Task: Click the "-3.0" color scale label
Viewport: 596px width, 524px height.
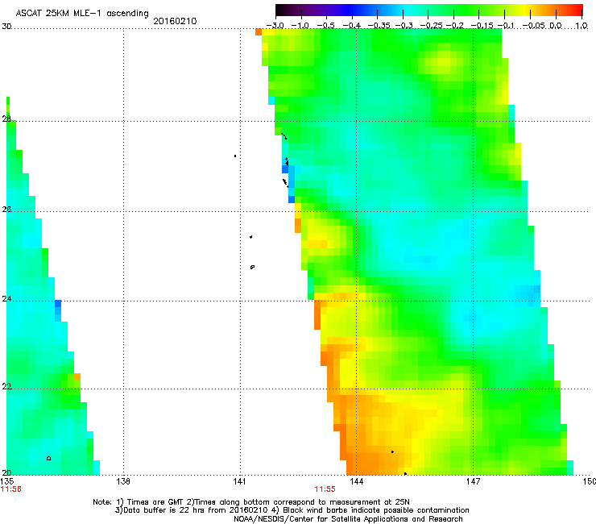Action: click(x=275, y=26)
